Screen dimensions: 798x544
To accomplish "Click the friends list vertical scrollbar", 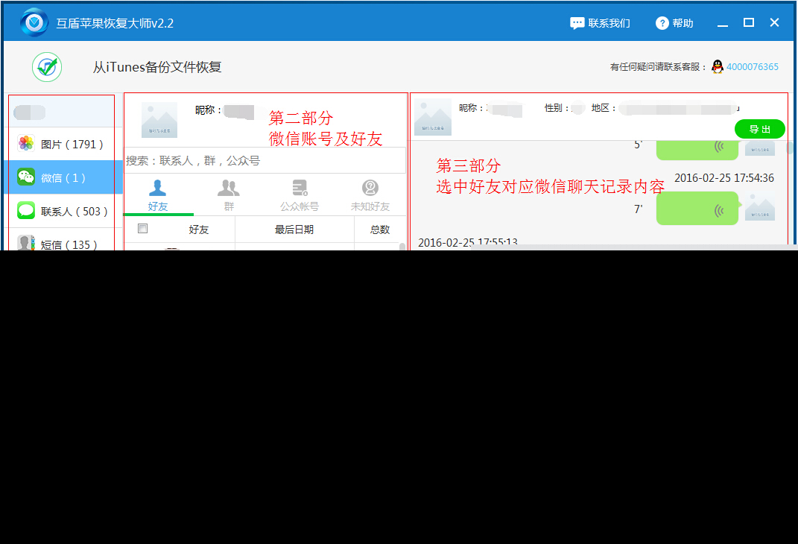I will pos(402,247).
